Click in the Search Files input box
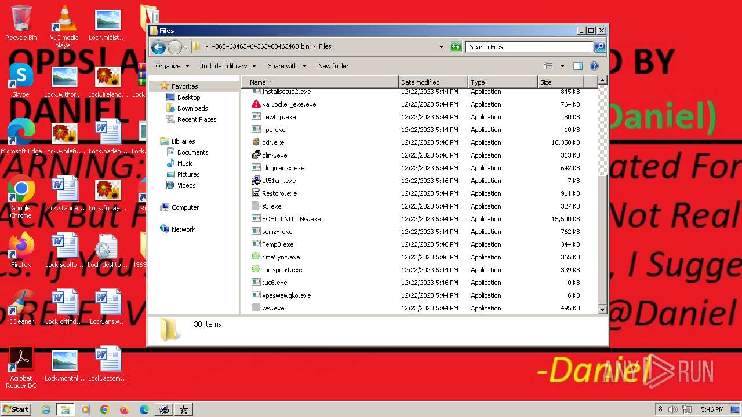Image resolution: width=742 pixels, height=417 pixels. point(529,47)
